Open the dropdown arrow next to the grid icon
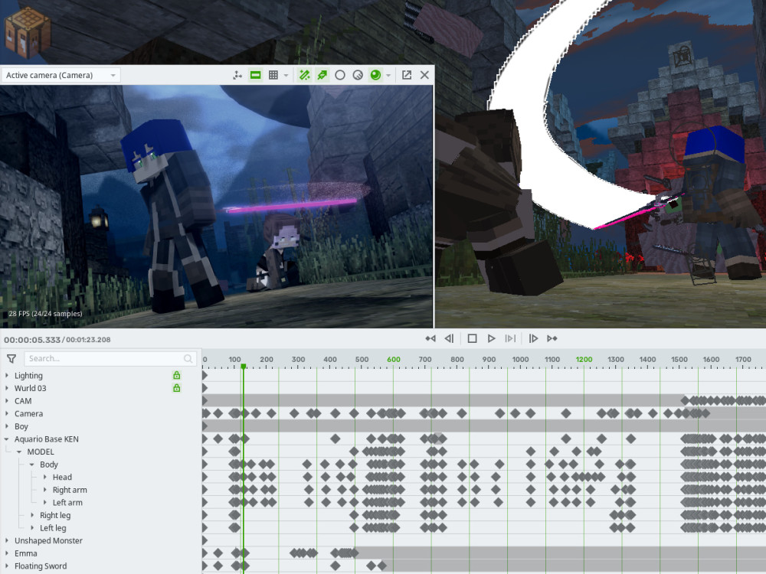766x574 pixels. point(287,75)
